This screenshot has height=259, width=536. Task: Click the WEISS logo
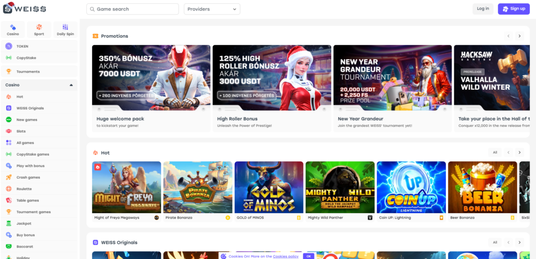click(x=25, y=8)
